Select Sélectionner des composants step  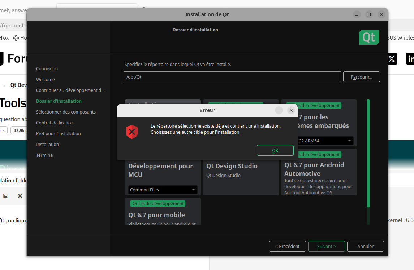pos(66,112)
